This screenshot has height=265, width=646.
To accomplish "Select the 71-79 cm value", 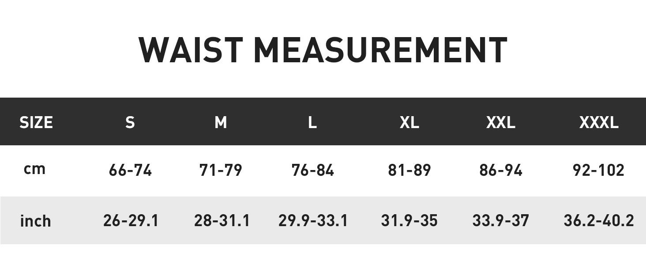I will click(x=221, y=170).
